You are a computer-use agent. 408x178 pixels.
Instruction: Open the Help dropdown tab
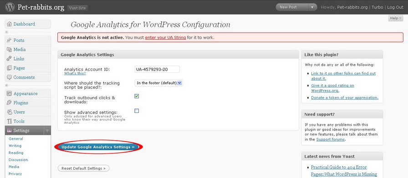coord(396,18)
